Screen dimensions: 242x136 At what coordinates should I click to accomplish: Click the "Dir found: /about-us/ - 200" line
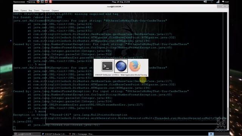37,17
